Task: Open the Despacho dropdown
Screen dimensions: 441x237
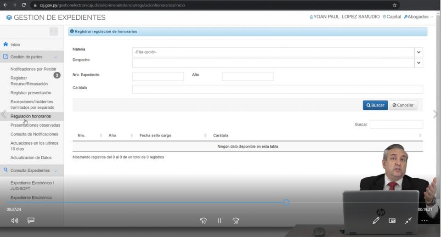Action: (x=277, y=63)
